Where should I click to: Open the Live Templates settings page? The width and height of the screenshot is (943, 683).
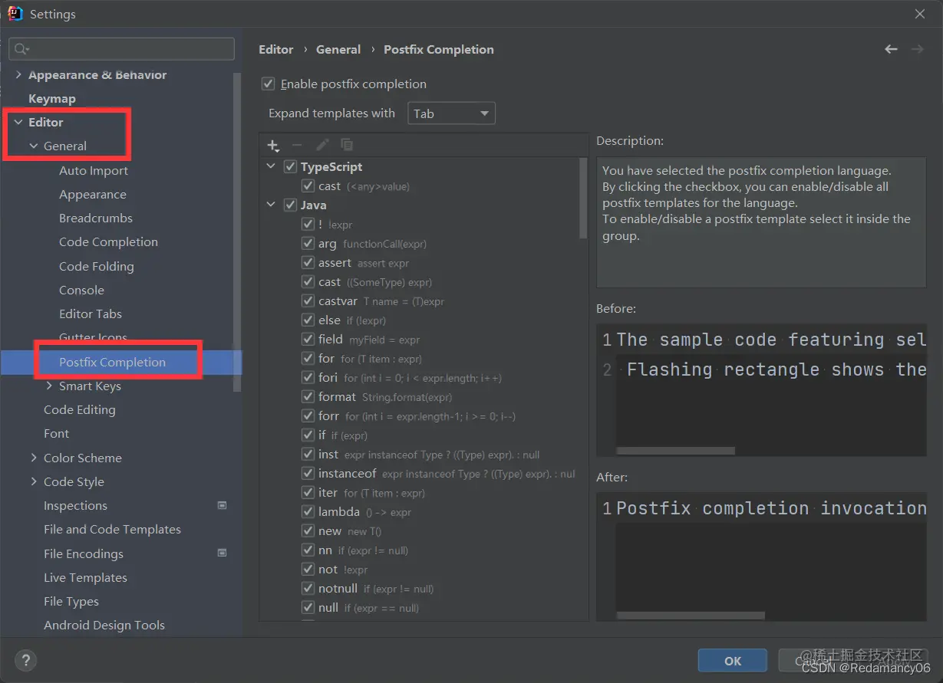coord(85,577)
